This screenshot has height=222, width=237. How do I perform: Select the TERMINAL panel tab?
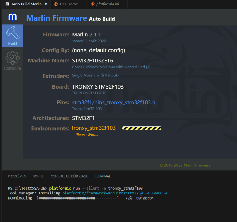point(103,176)
